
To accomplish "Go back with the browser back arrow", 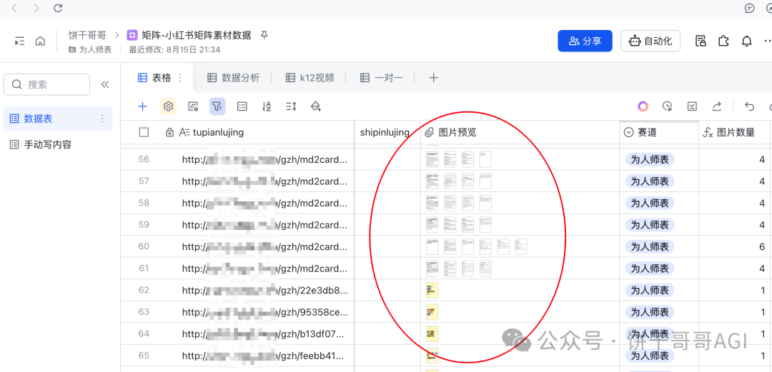I will coord(14,8).
